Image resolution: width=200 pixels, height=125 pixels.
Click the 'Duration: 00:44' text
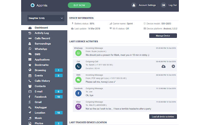point(92,68)
